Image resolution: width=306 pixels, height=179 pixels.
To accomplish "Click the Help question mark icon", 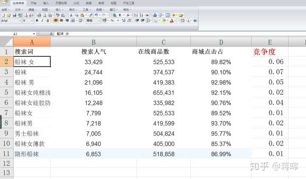I will click(x=195, y=20).
